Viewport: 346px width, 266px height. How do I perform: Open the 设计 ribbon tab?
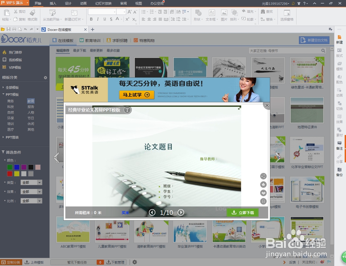(68, 3)
